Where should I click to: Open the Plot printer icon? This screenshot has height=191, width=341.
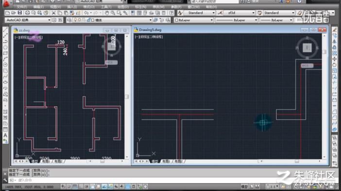click(x=27, y=13)
